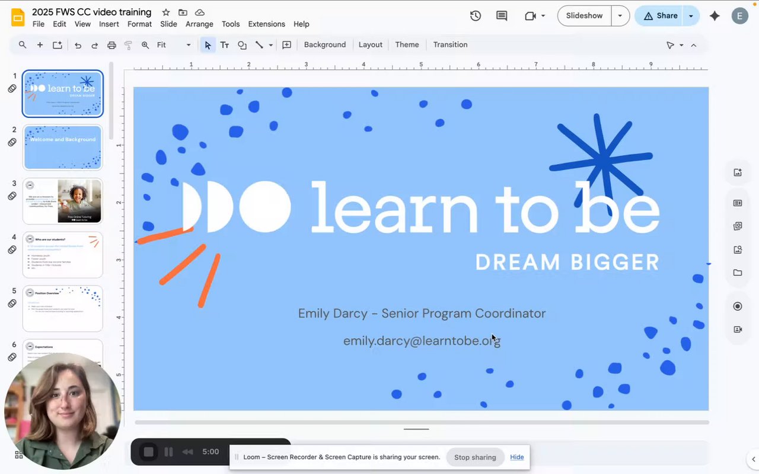Open the Format menu
Image resolution: width=759 pixels, height=474 pixels.
point(139,24)
